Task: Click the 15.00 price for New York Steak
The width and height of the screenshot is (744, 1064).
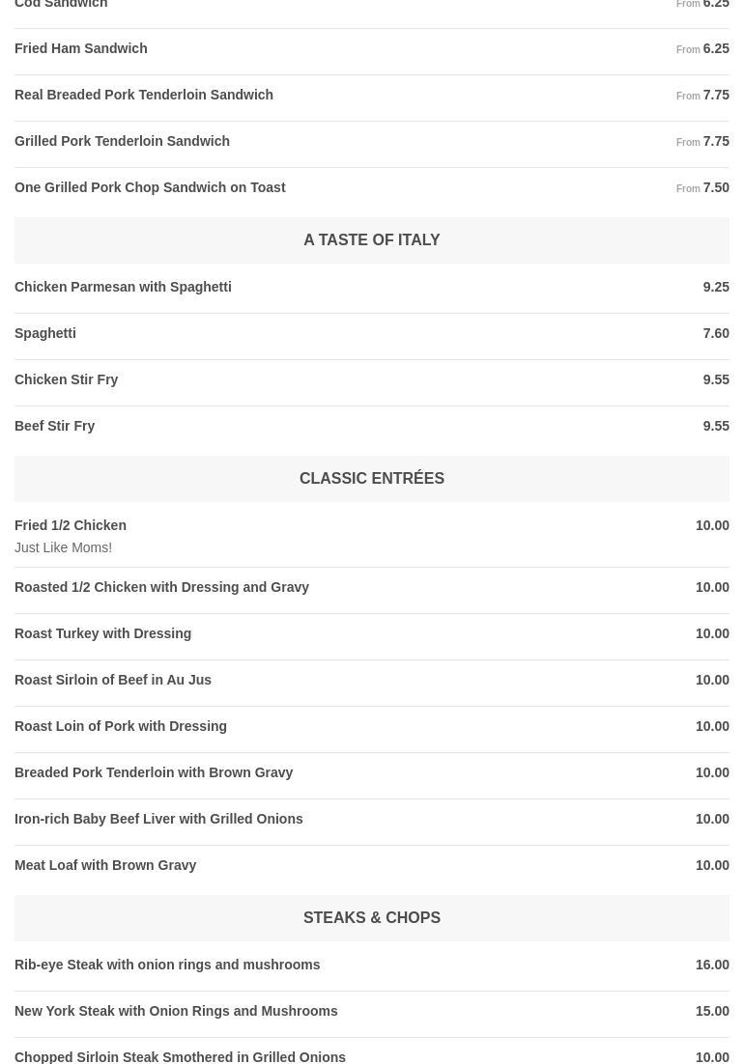Action: 712,1011
